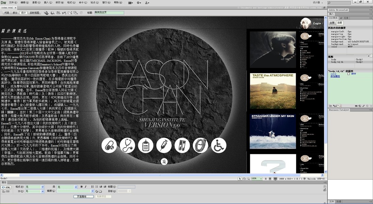Screen dimensions: 373x204
Task: Switch to 设计 design view
Action: point(23,13)
